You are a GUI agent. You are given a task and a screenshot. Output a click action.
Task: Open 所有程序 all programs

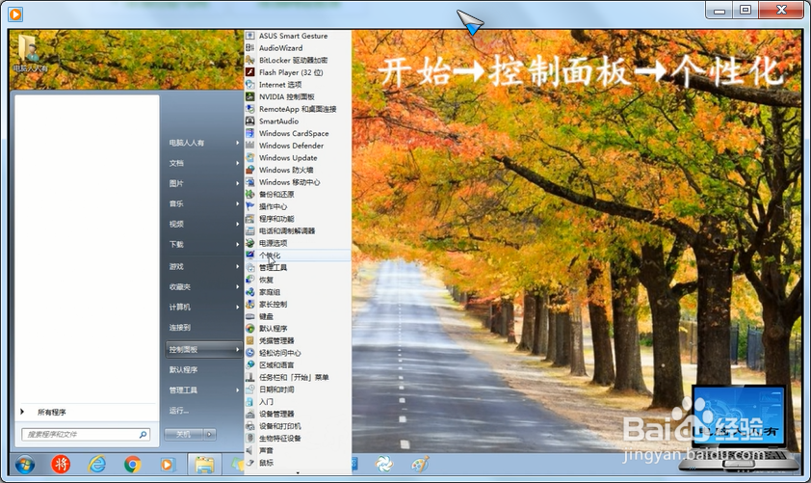tap(51, 413)
